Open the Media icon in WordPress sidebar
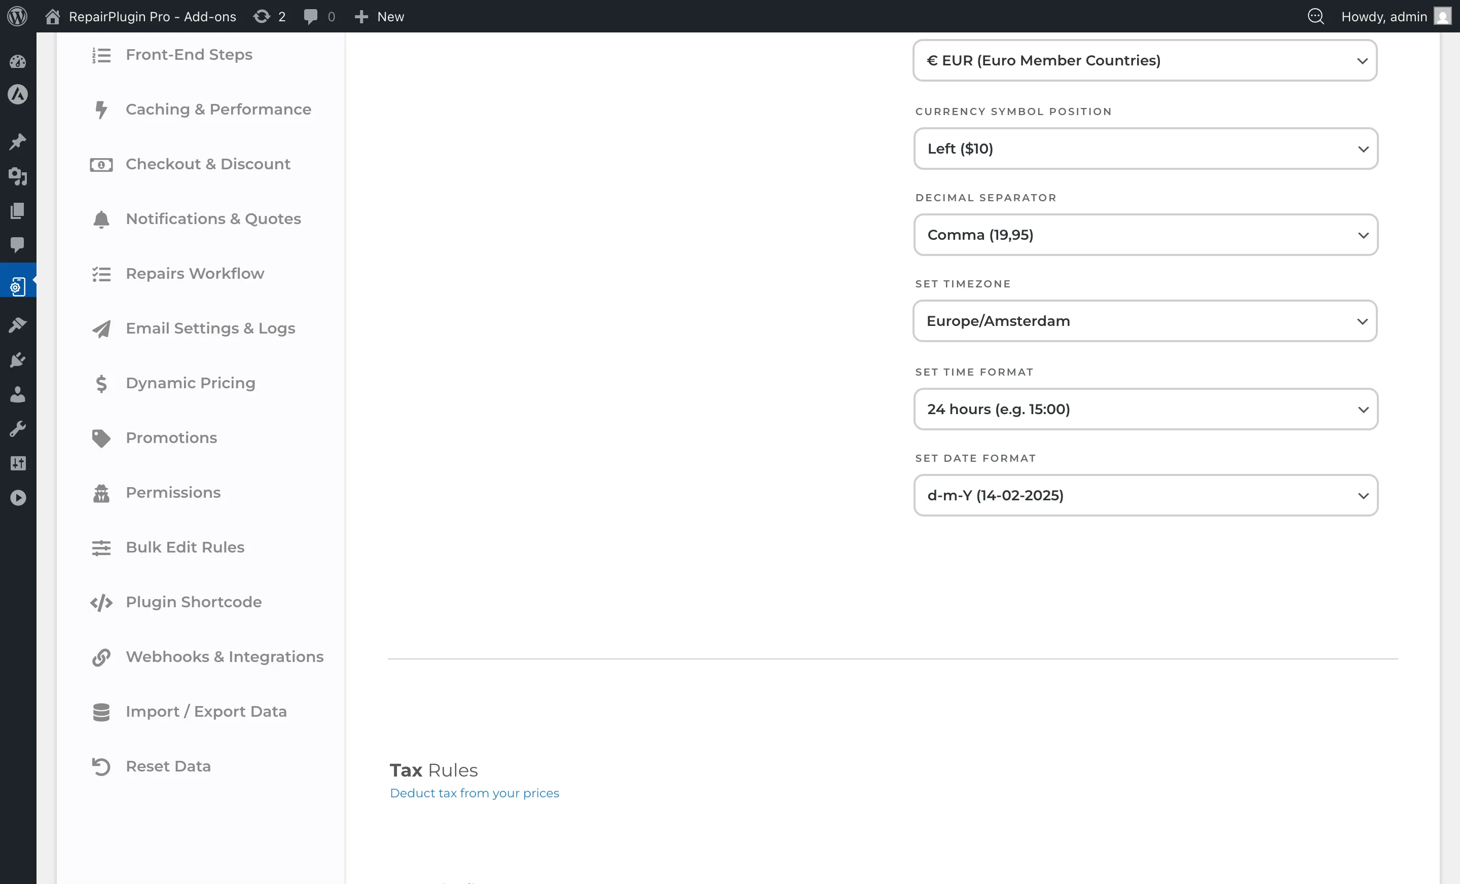 [18, 176]
